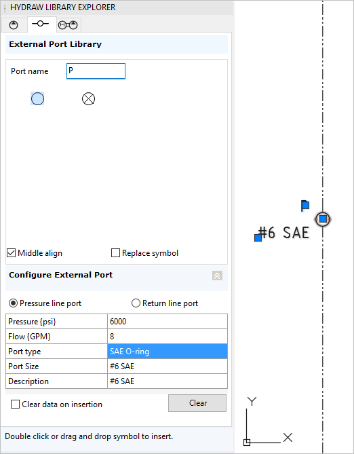Click the Clear button
The image size is (354, 454).
pyautogui.click(x=197, y=402)
